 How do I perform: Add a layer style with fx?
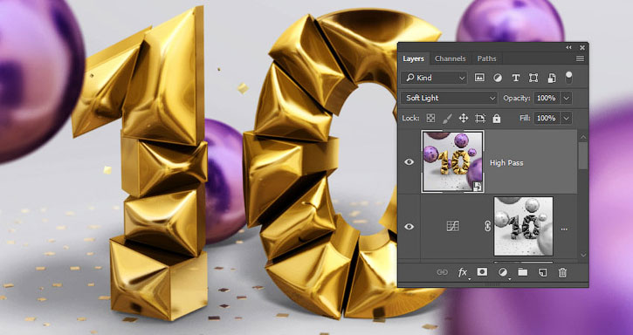click(x=463, y=272)
